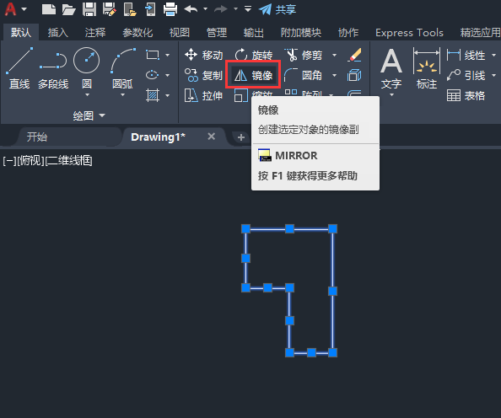Open the rectangle tool dropdown arrow

pyautogui.click(x=168, y=56)
